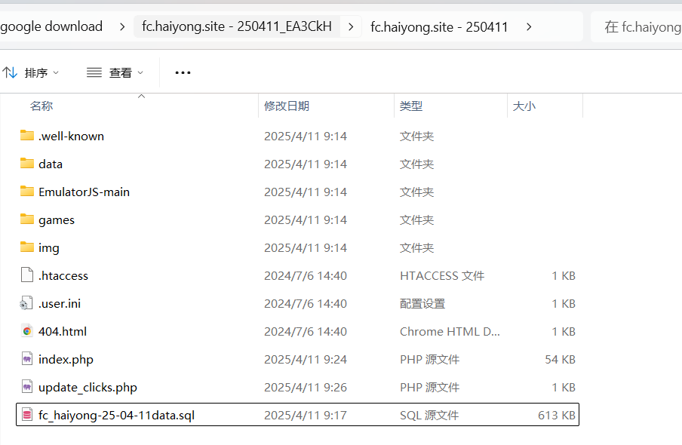Sort files by the 名称 column header
The image size is (682, 445).
41,106
